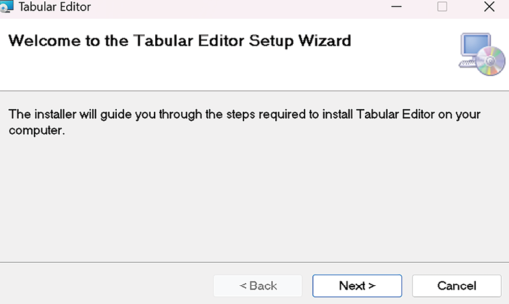Click the word "computer." in the description
Image resolution: width=509 pixels, height=304 pixels.
coord(37,131)
